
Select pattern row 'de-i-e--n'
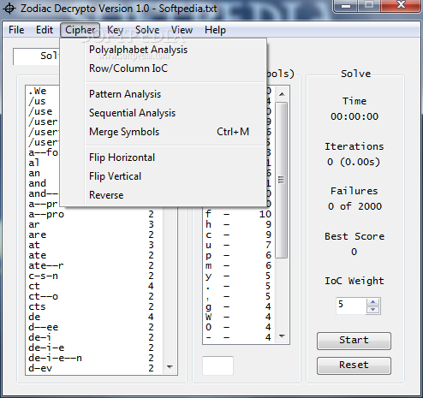point(94,358)
